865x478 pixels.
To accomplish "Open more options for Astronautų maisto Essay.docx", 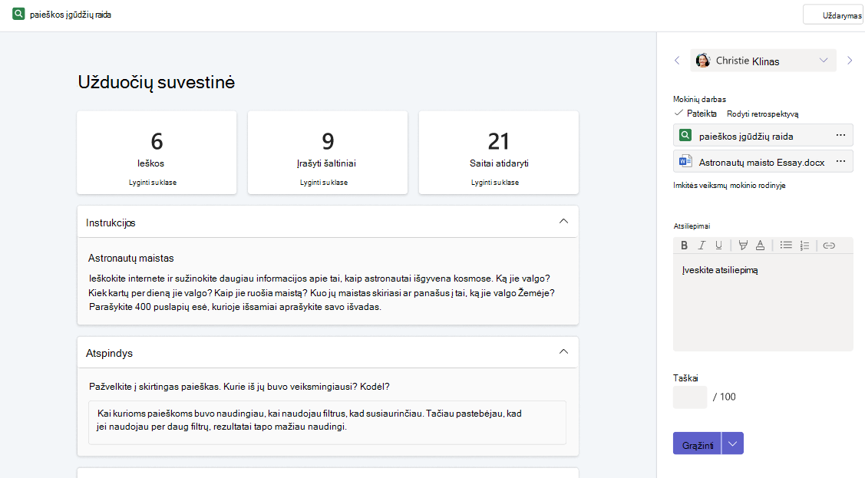I will coord(840,162).
